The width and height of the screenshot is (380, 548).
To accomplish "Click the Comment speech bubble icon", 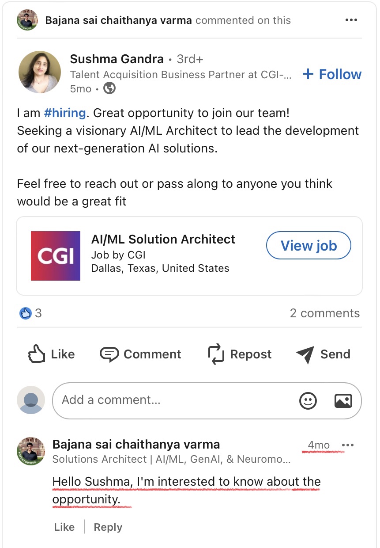I will pos(109,354).
